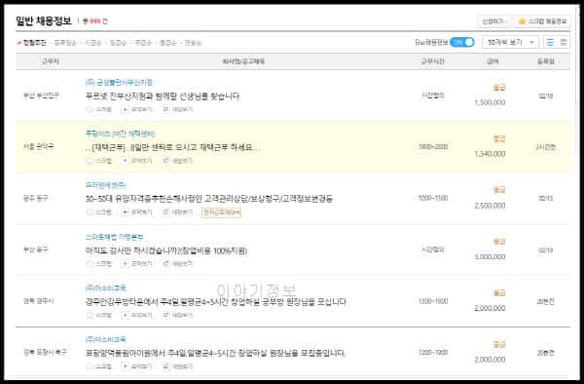Switch to list view icon
The width and height of the screenshot is (584, 384).
tap(550, 42)
